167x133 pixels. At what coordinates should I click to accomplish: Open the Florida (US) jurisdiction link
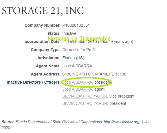point(73,58)
